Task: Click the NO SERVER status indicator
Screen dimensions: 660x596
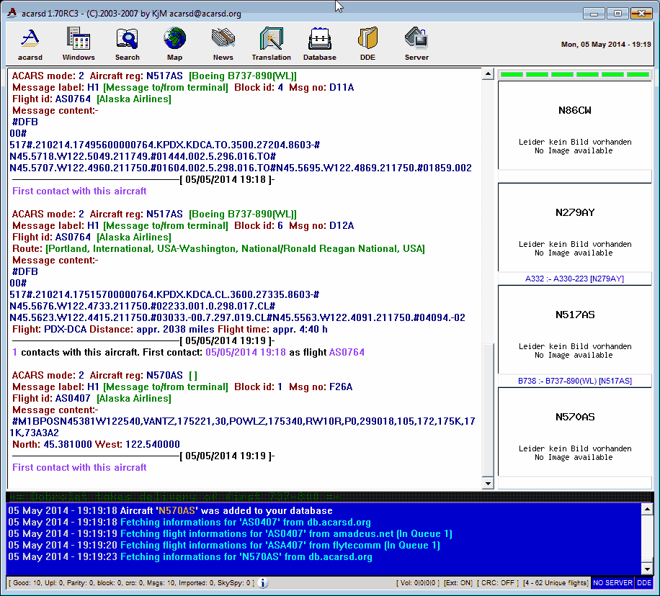Action: [612, 582]
